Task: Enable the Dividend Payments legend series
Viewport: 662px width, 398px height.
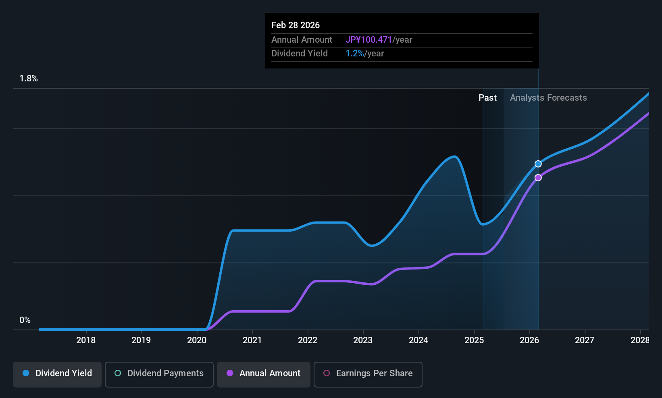Action: pos(159,374)
